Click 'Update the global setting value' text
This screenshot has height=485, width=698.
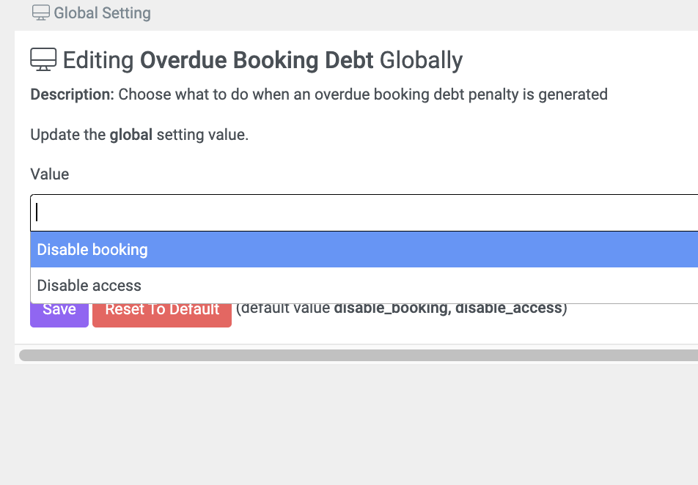point(139,134)
